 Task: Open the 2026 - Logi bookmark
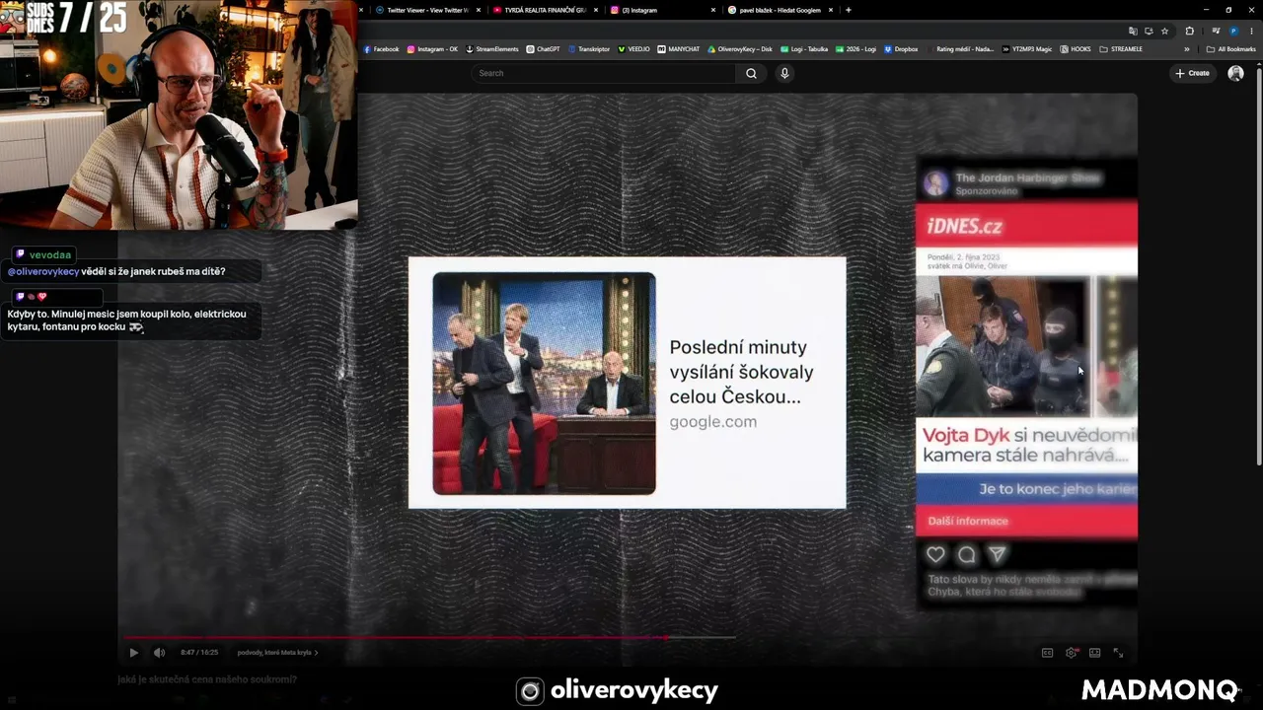(855, 48)
